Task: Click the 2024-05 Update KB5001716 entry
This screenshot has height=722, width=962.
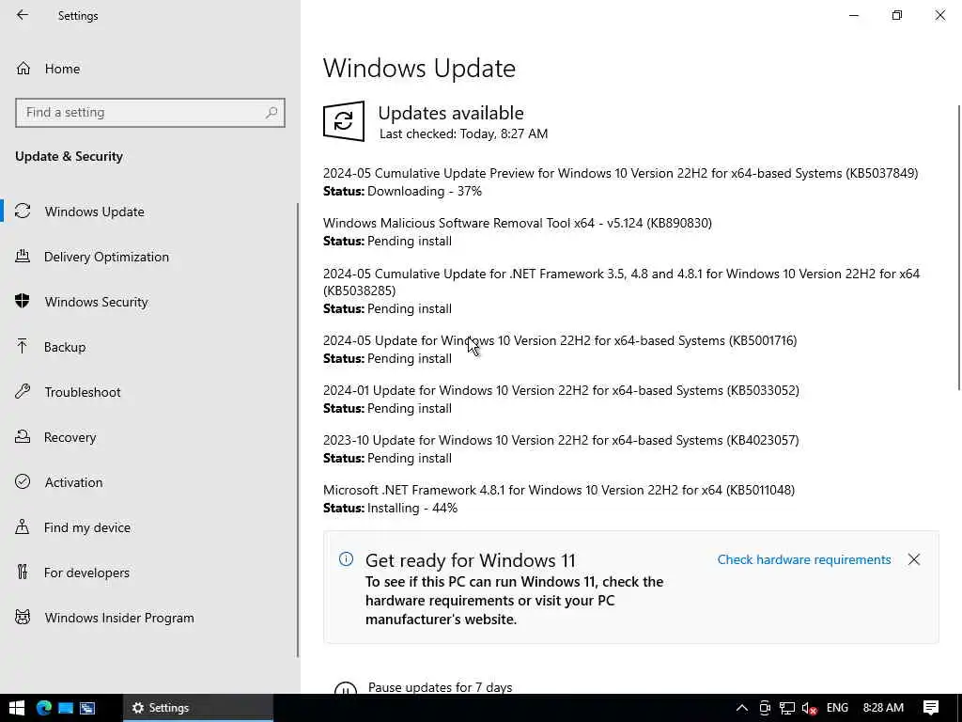Action: point(560,340)
